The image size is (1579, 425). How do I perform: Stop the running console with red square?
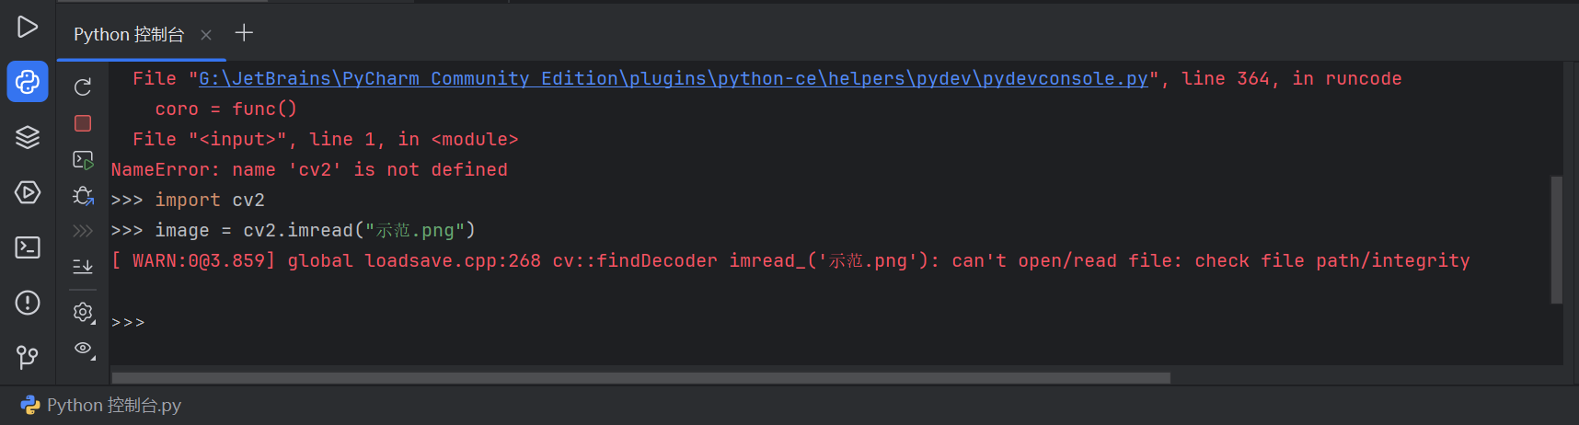[83, 123]
